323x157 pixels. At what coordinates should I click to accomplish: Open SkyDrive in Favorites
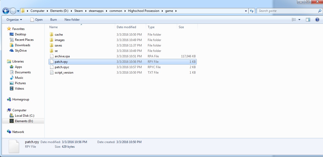coord(21,50)
